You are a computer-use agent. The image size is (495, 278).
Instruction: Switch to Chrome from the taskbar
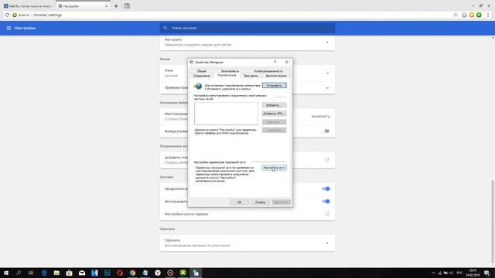(132, 273)
